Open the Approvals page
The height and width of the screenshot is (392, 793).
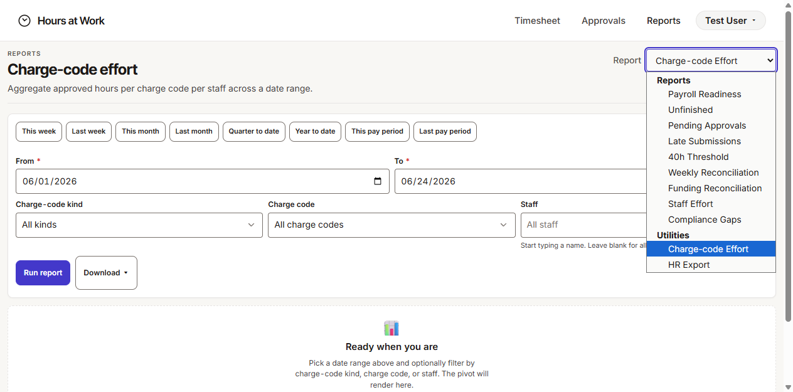(x=604, y=21)
